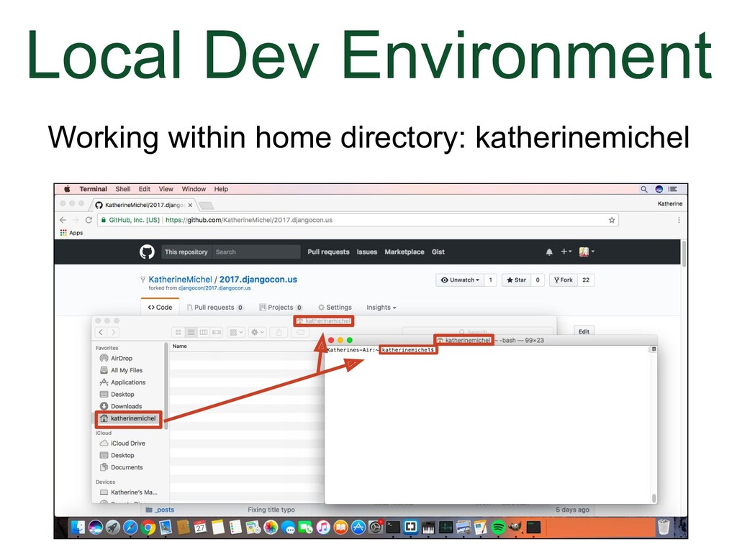Reload the page in Chrome
This screenshot has width=737, height=552.
point(89,220)
